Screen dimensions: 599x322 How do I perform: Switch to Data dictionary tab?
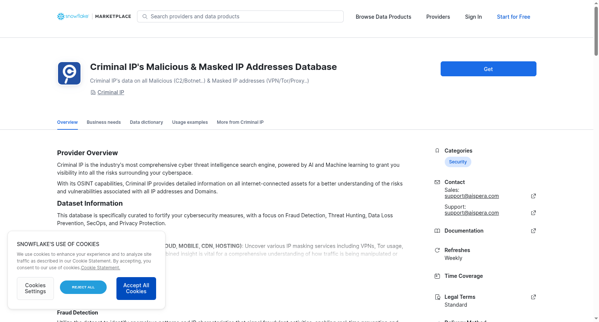coord(146,122)
